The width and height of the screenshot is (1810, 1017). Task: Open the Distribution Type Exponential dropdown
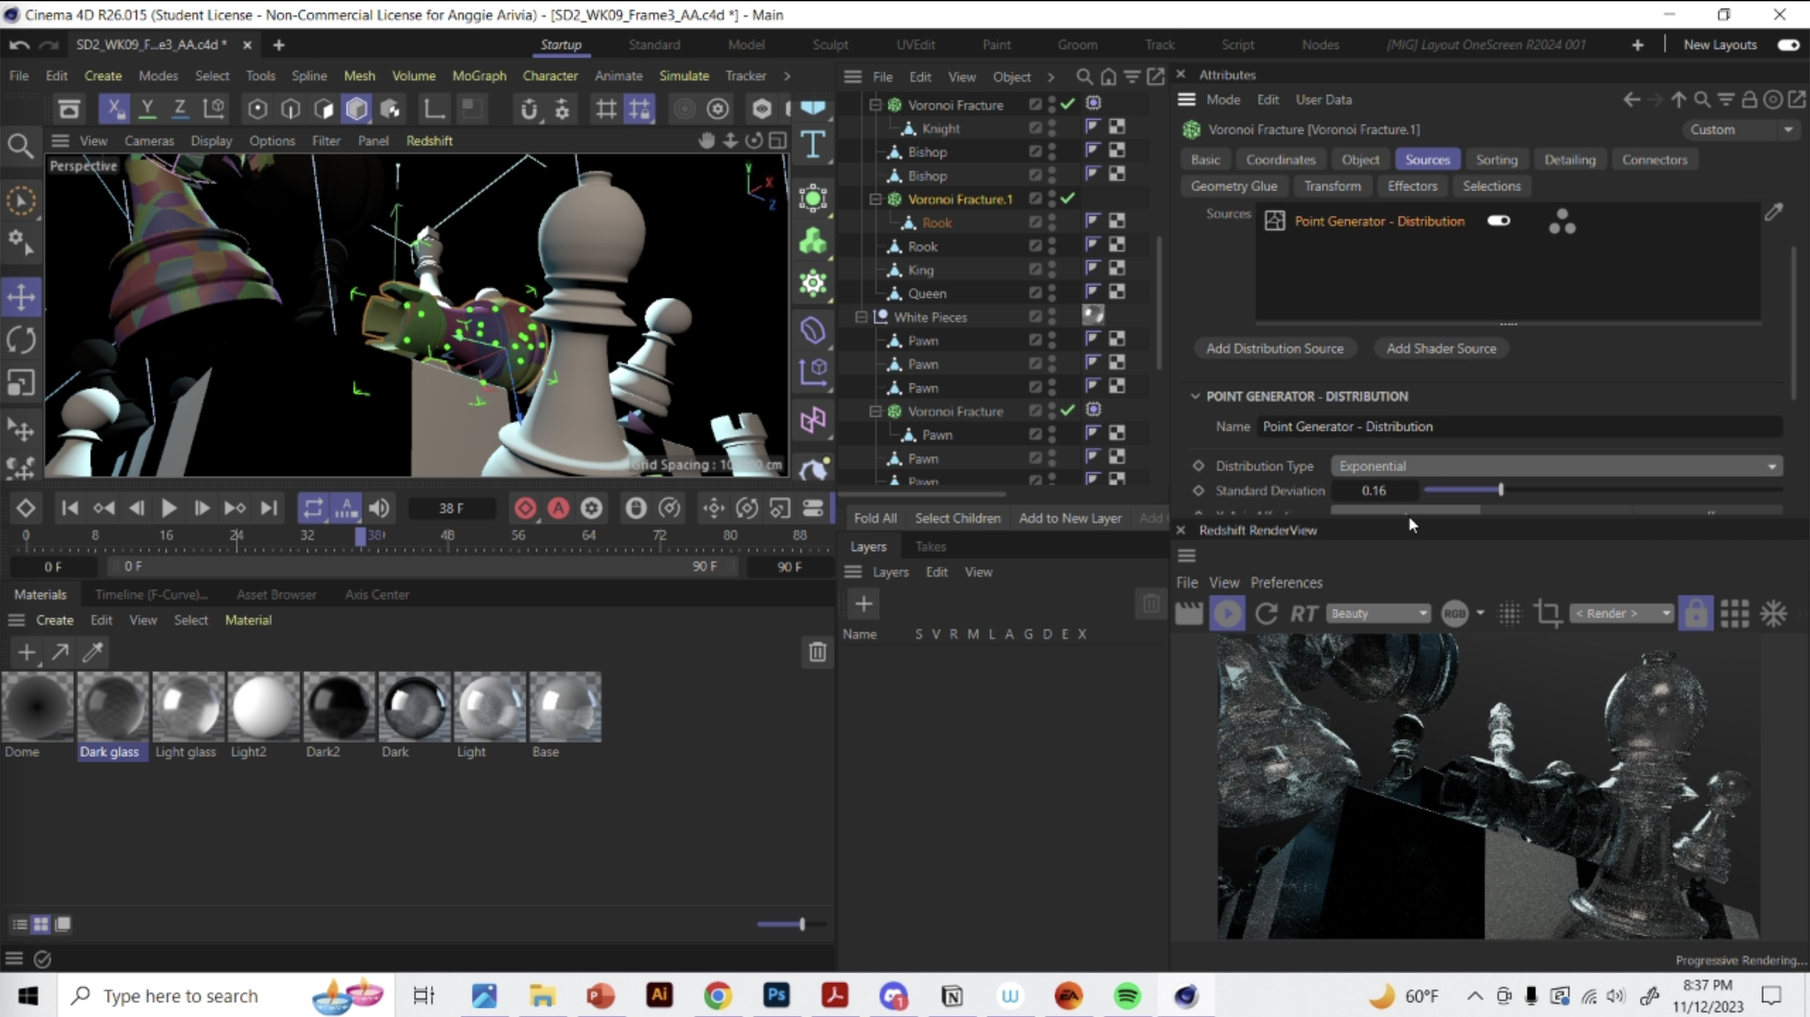tap(1557, 466)
